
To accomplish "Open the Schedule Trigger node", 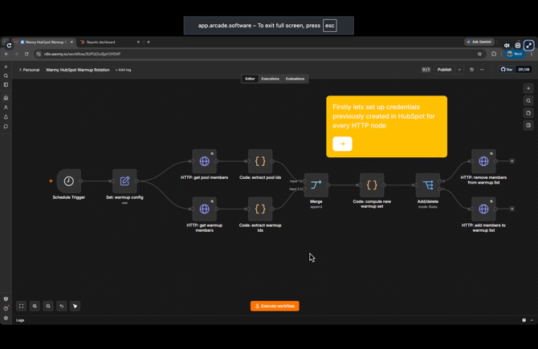I will coord(68,181).
